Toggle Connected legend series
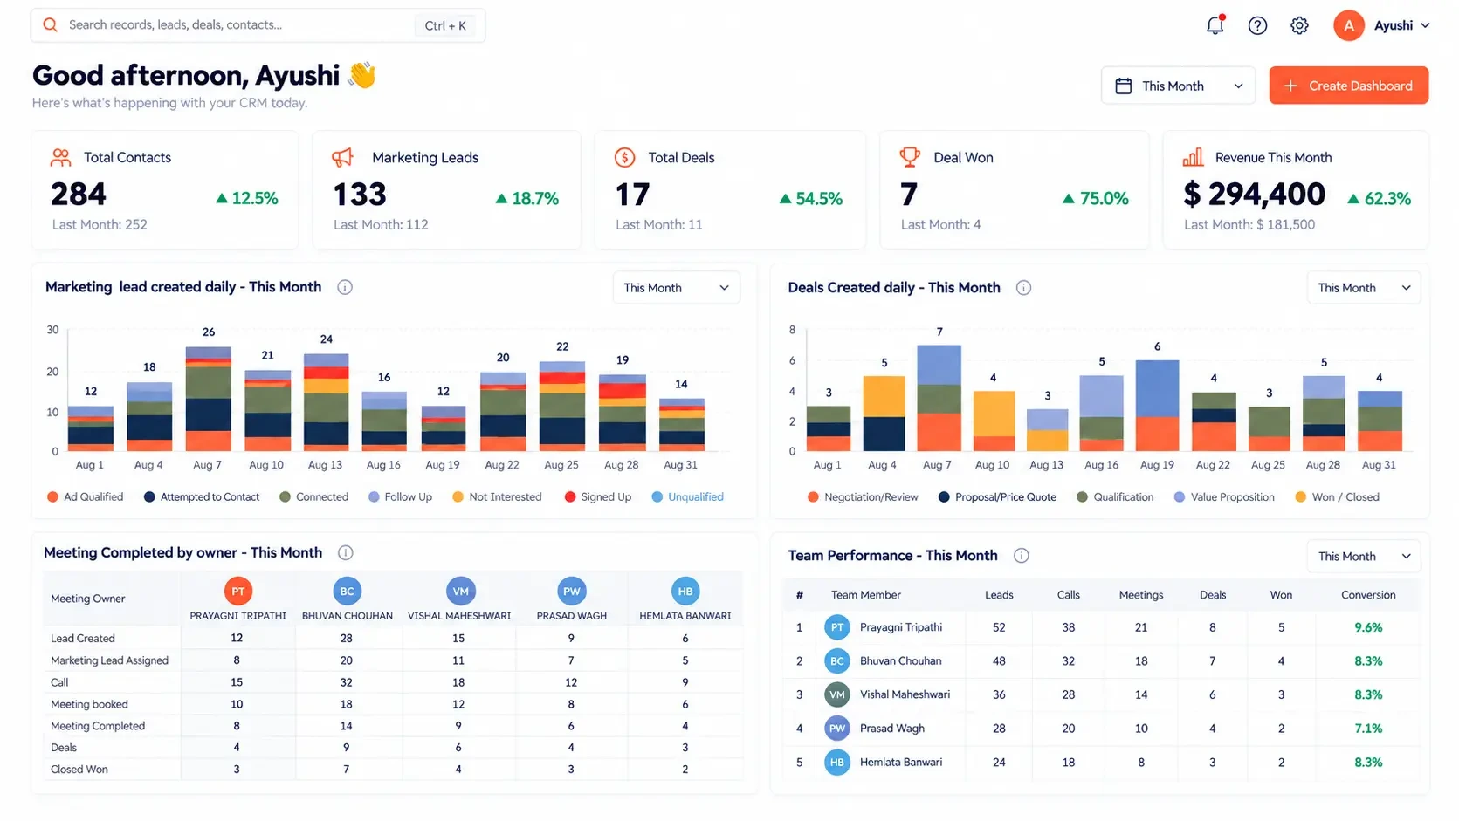 click(313, 497)
